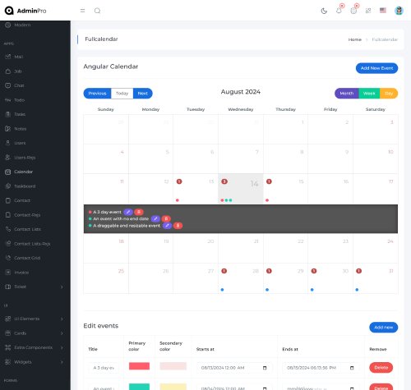This screenshot has width=411, height=390.
Task: Open August 28 events badge
Action: [224, 271]
